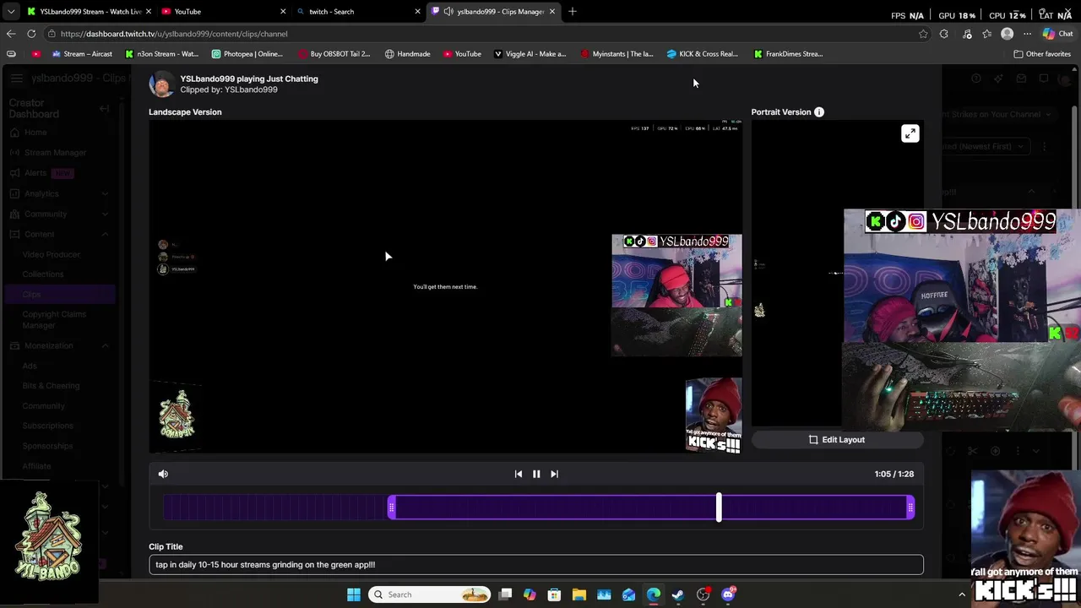The width and height of the screenshot is (1081, 608).
Task: Open the Myinstants bookmark
Action: pos(617,54)
